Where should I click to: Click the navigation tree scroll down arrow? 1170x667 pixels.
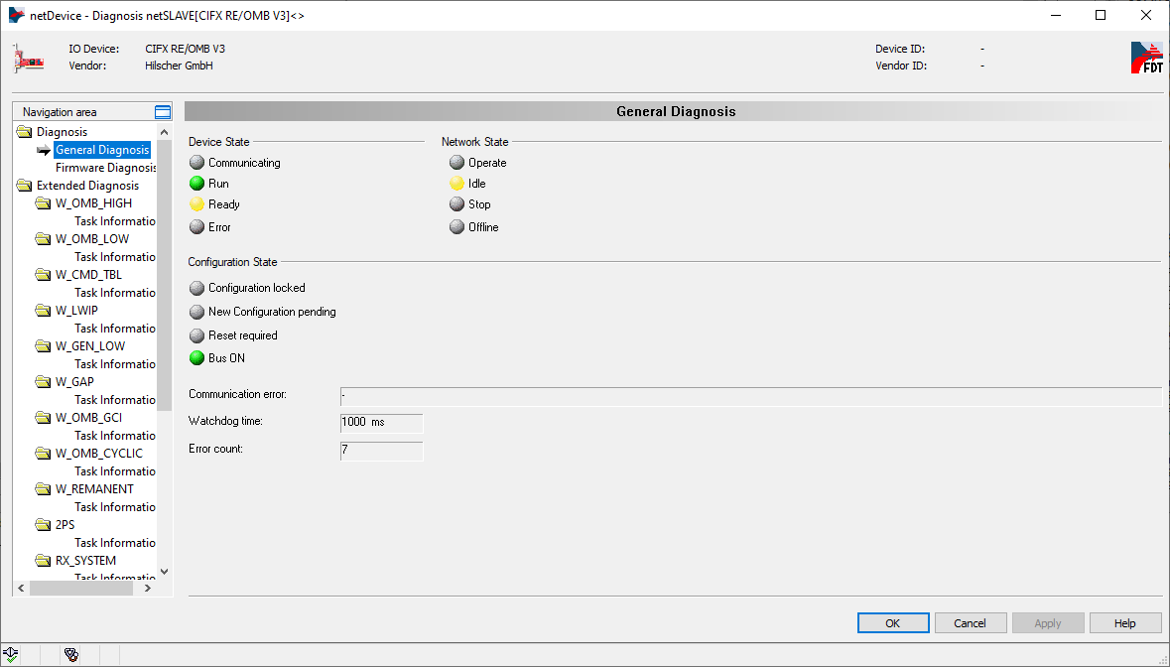[165, 571]
